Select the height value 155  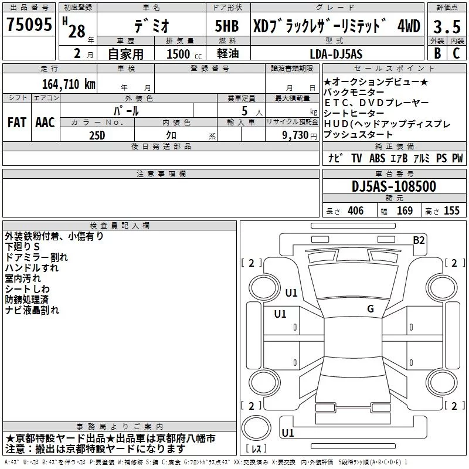451,210
